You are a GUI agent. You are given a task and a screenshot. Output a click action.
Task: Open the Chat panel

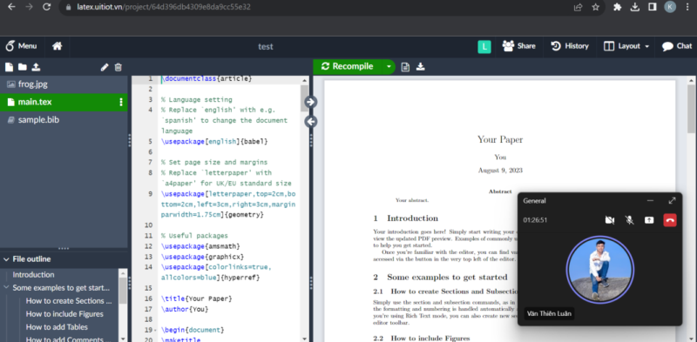click(x=677, y=46)
